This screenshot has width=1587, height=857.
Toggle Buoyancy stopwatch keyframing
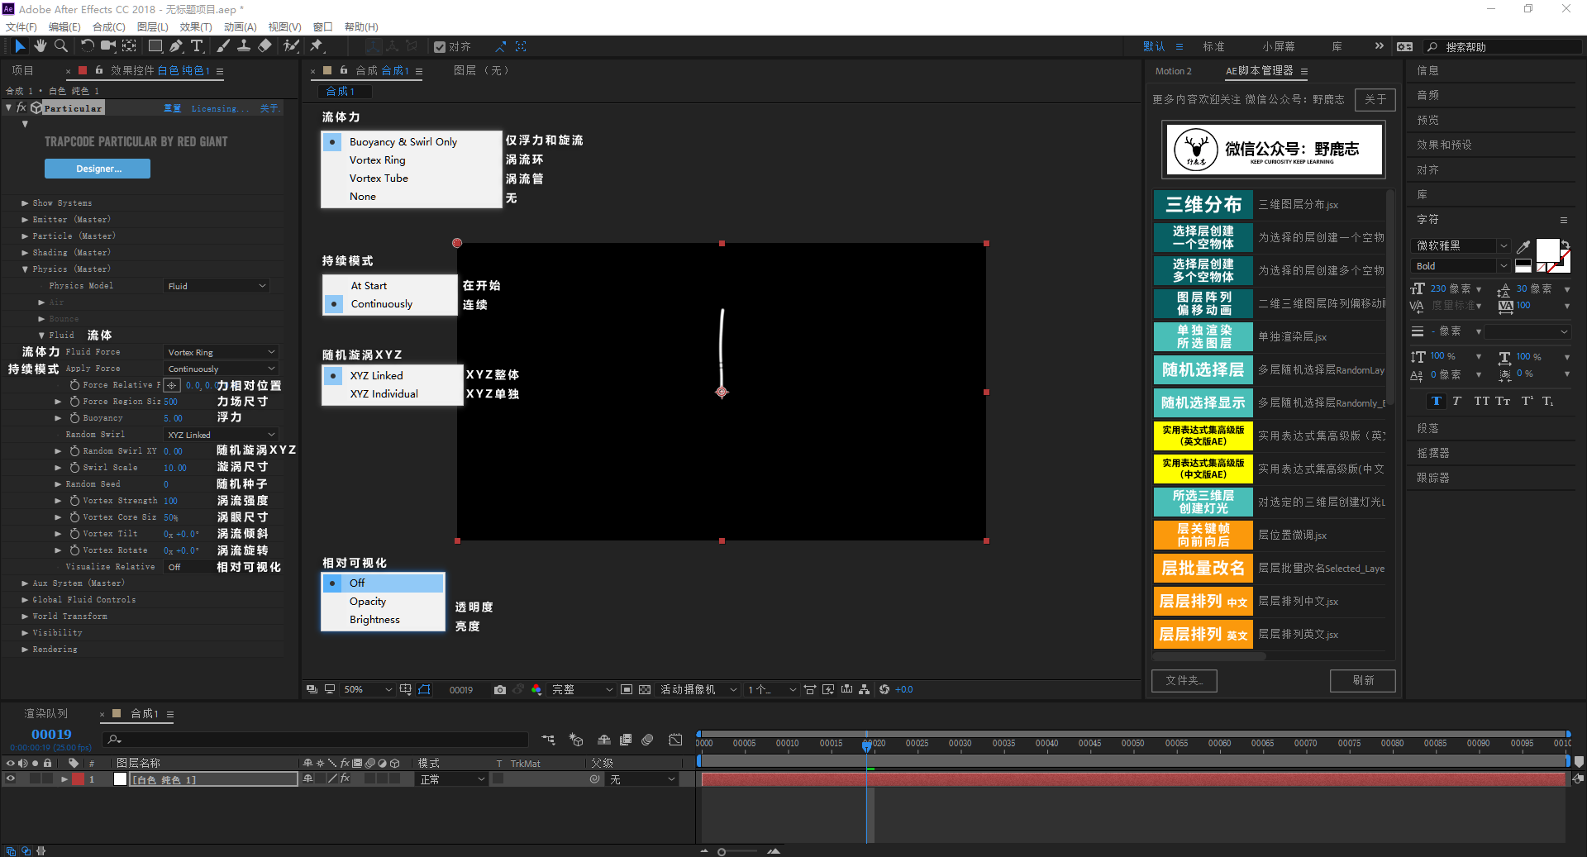point(74,418)
